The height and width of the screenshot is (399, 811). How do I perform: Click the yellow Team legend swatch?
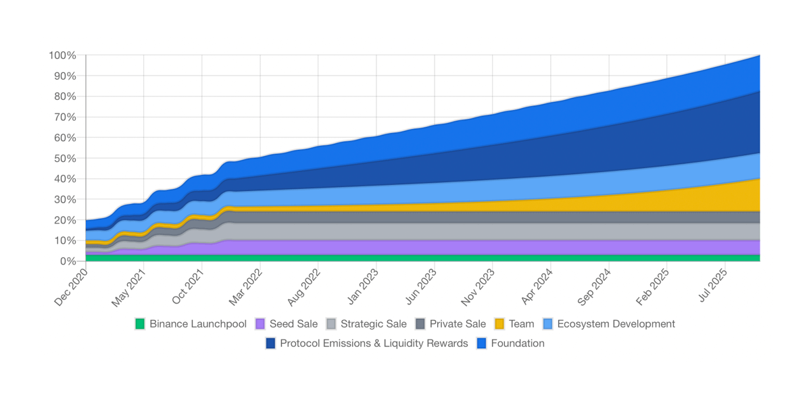(499, 324)
